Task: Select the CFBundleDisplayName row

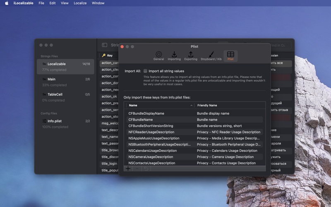Action: [194, 113]
